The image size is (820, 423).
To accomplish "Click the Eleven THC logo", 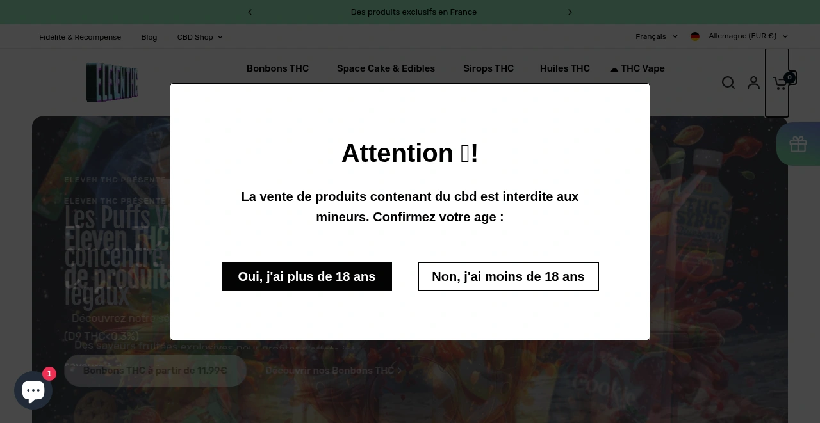I will click(x=112, y=83).
